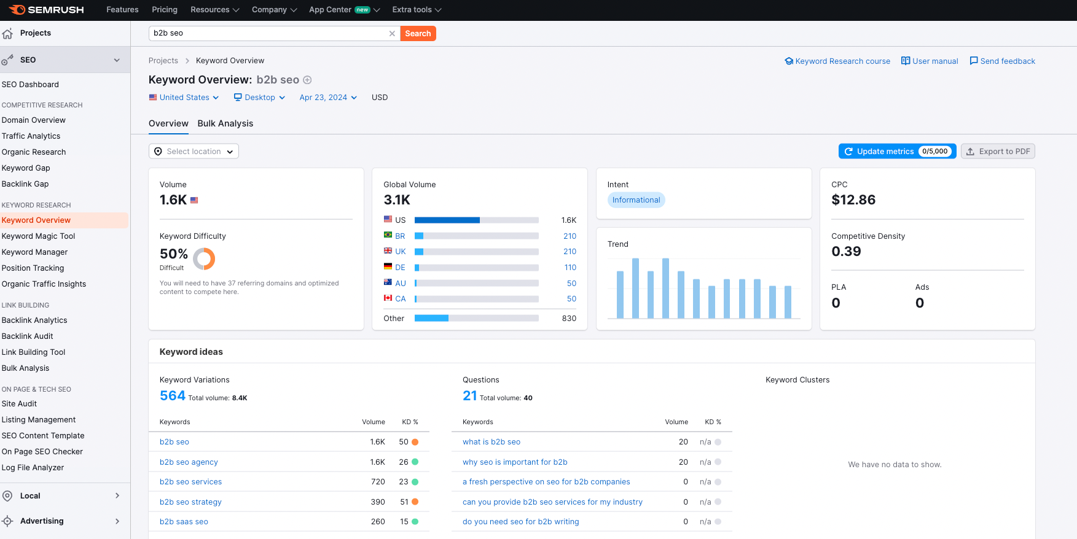
Task: Click the User manual book icon
Action: (x=906, y=61)
